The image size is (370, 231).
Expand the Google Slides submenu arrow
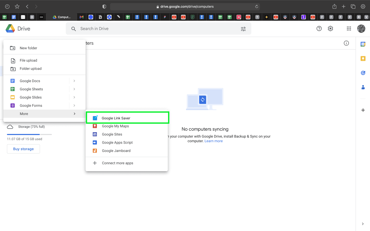coord(74,97)
